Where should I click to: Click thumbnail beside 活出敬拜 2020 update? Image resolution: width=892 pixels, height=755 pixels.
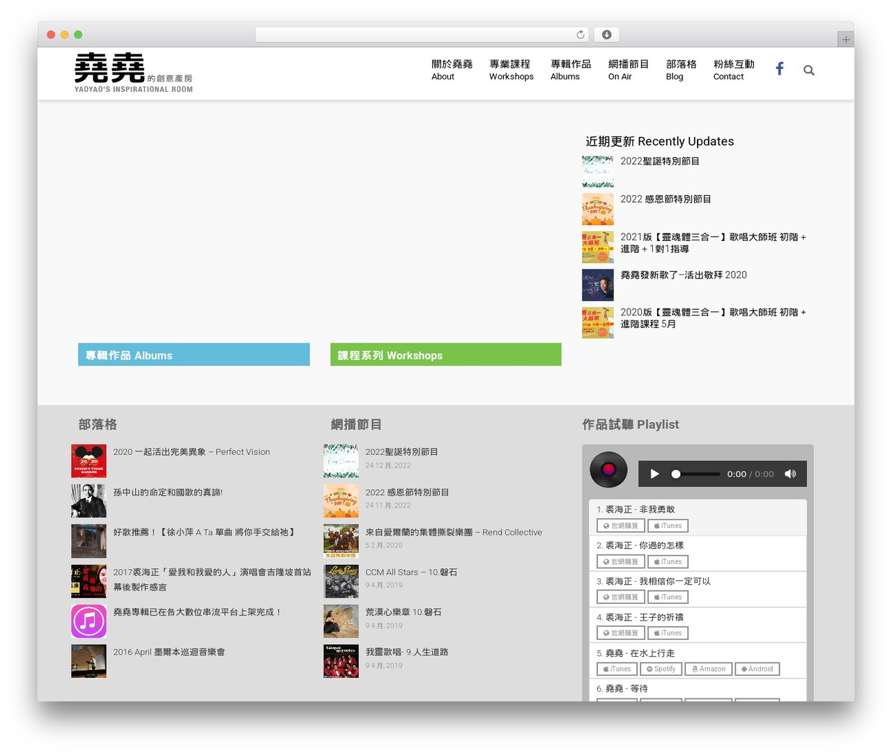pyautogui.click(x=598, y=285)
